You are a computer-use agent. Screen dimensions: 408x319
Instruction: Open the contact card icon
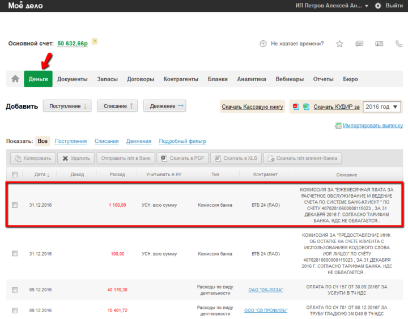click(x=379, y=44)
